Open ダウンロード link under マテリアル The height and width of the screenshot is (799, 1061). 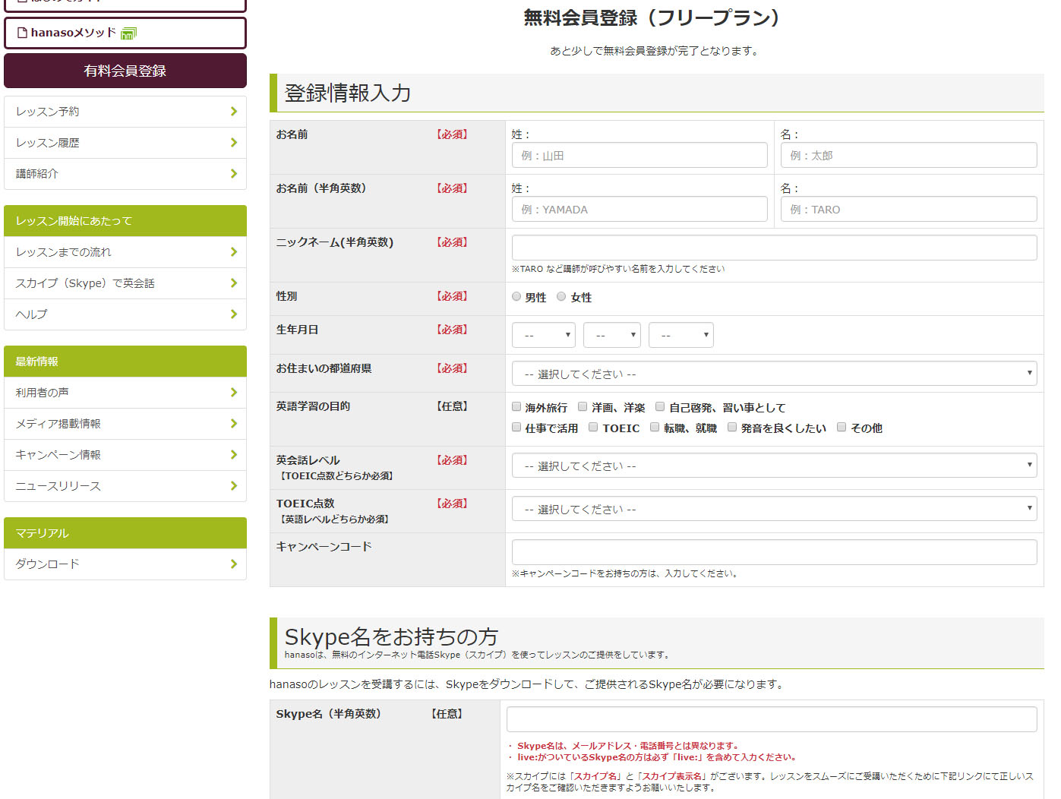pos(125,564)
